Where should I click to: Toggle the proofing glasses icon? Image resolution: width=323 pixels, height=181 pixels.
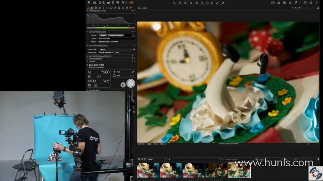pyautogui.click(x=305, y=3)
